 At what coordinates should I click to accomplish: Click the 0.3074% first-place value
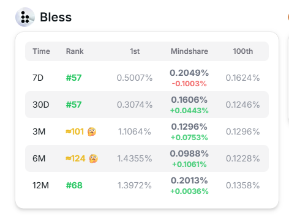click(x=135, y=105)
